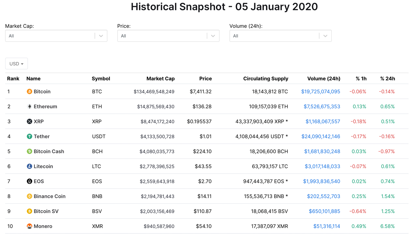
Task: Click XRP volume $1,168,067,557 link
Action: (323, 122)
